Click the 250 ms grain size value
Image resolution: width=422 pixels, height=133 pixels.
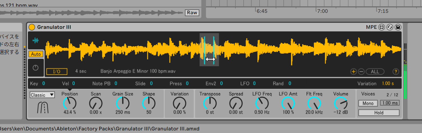[123, 112]
